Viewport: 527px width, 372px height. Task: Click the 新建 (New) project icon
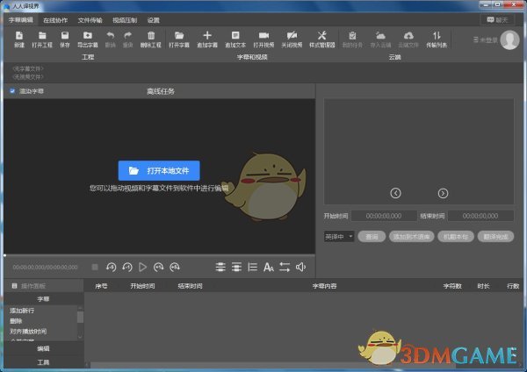tap(19, 37)
